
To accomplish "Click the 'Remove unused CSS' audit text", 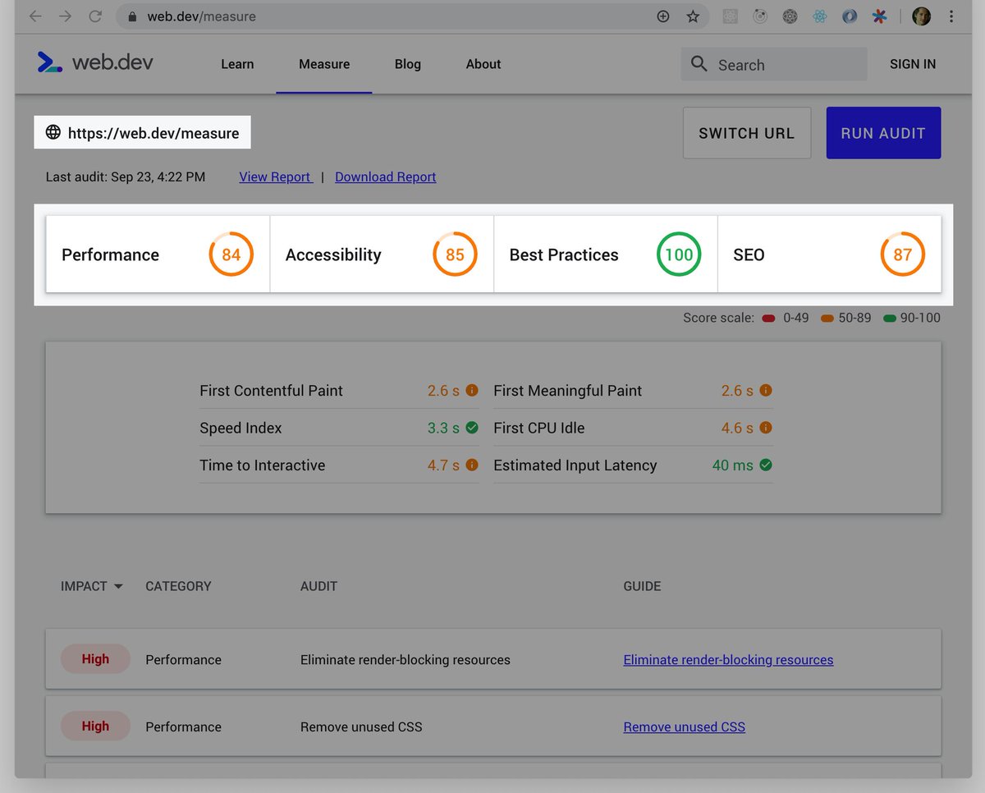I will (x=361, y=727).
